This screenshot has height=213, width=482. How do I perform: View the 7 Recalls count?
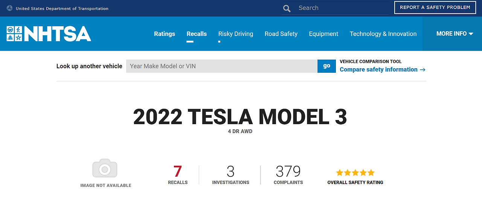coord(178,175)
